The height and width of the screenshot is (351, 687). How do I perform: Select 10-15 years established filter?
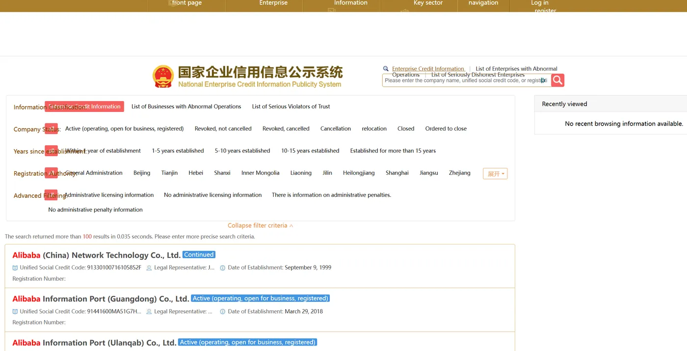[310, 151]
